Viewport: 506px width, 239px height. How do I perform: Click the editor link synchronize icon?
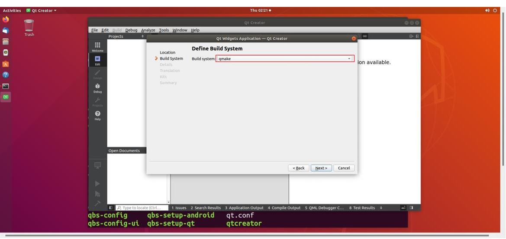(365, 36)
